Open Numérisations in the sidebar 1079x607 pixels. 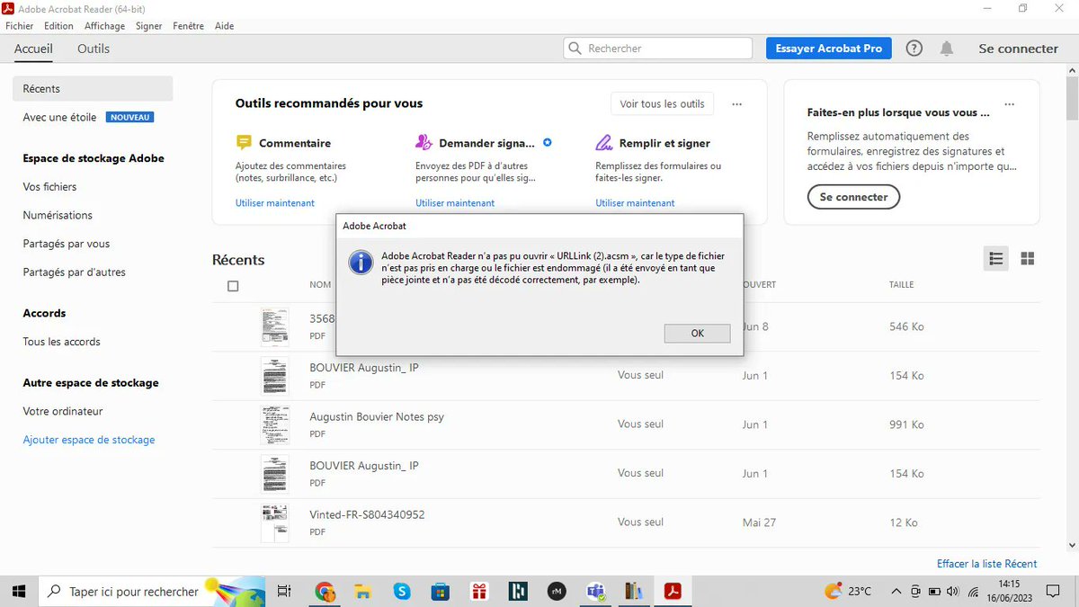pos(58,215)
